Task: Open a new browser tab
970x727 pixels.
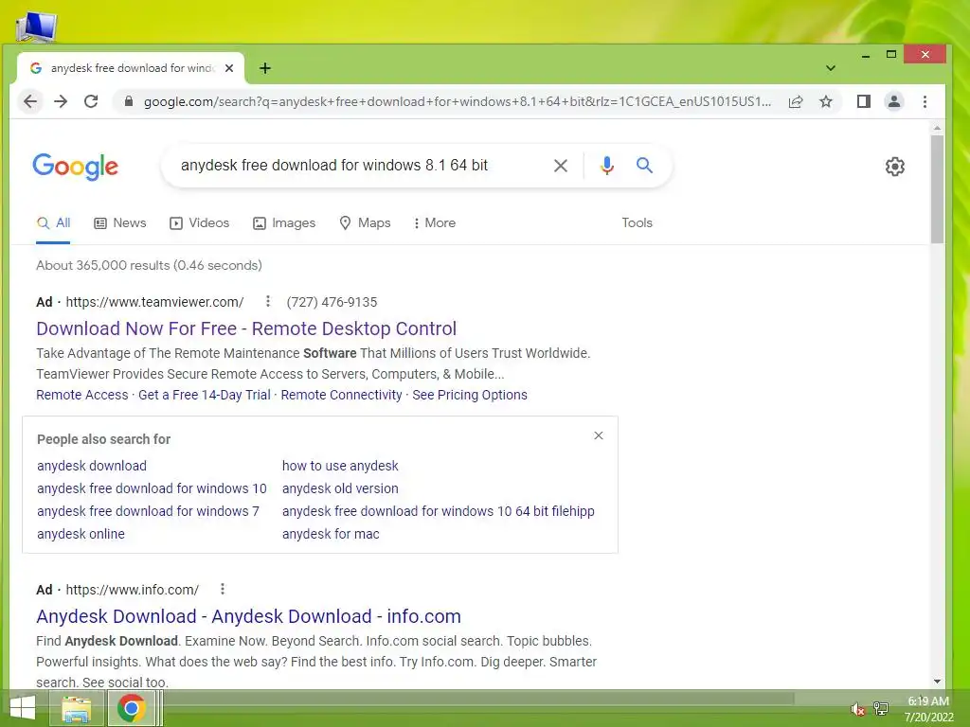Action: coord(265,68)
